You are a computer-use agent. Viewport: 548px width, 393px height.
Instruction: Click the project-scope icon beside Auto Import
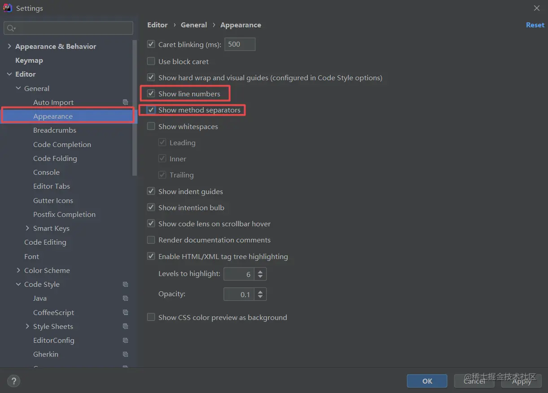pyautogui.click(x=125, y=102)
